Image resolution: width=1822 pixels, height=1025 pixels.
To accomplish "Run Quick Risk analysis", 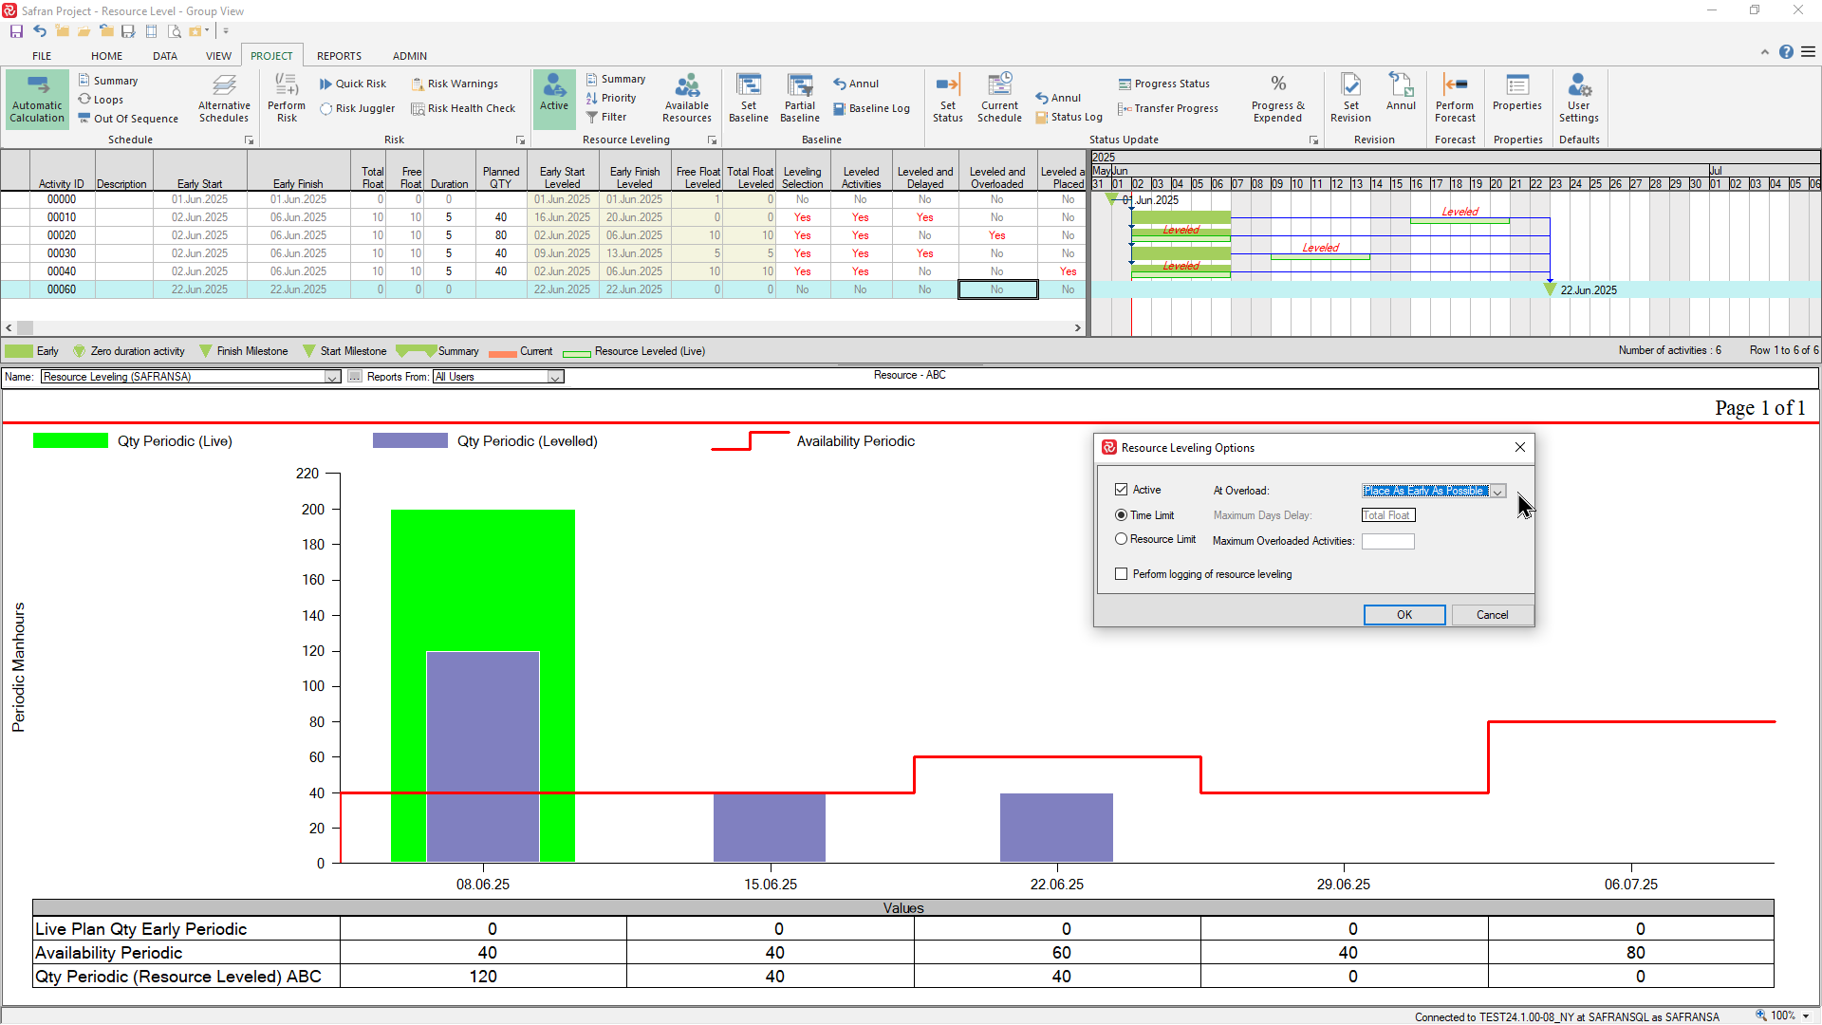I will (x=353, y=84).
